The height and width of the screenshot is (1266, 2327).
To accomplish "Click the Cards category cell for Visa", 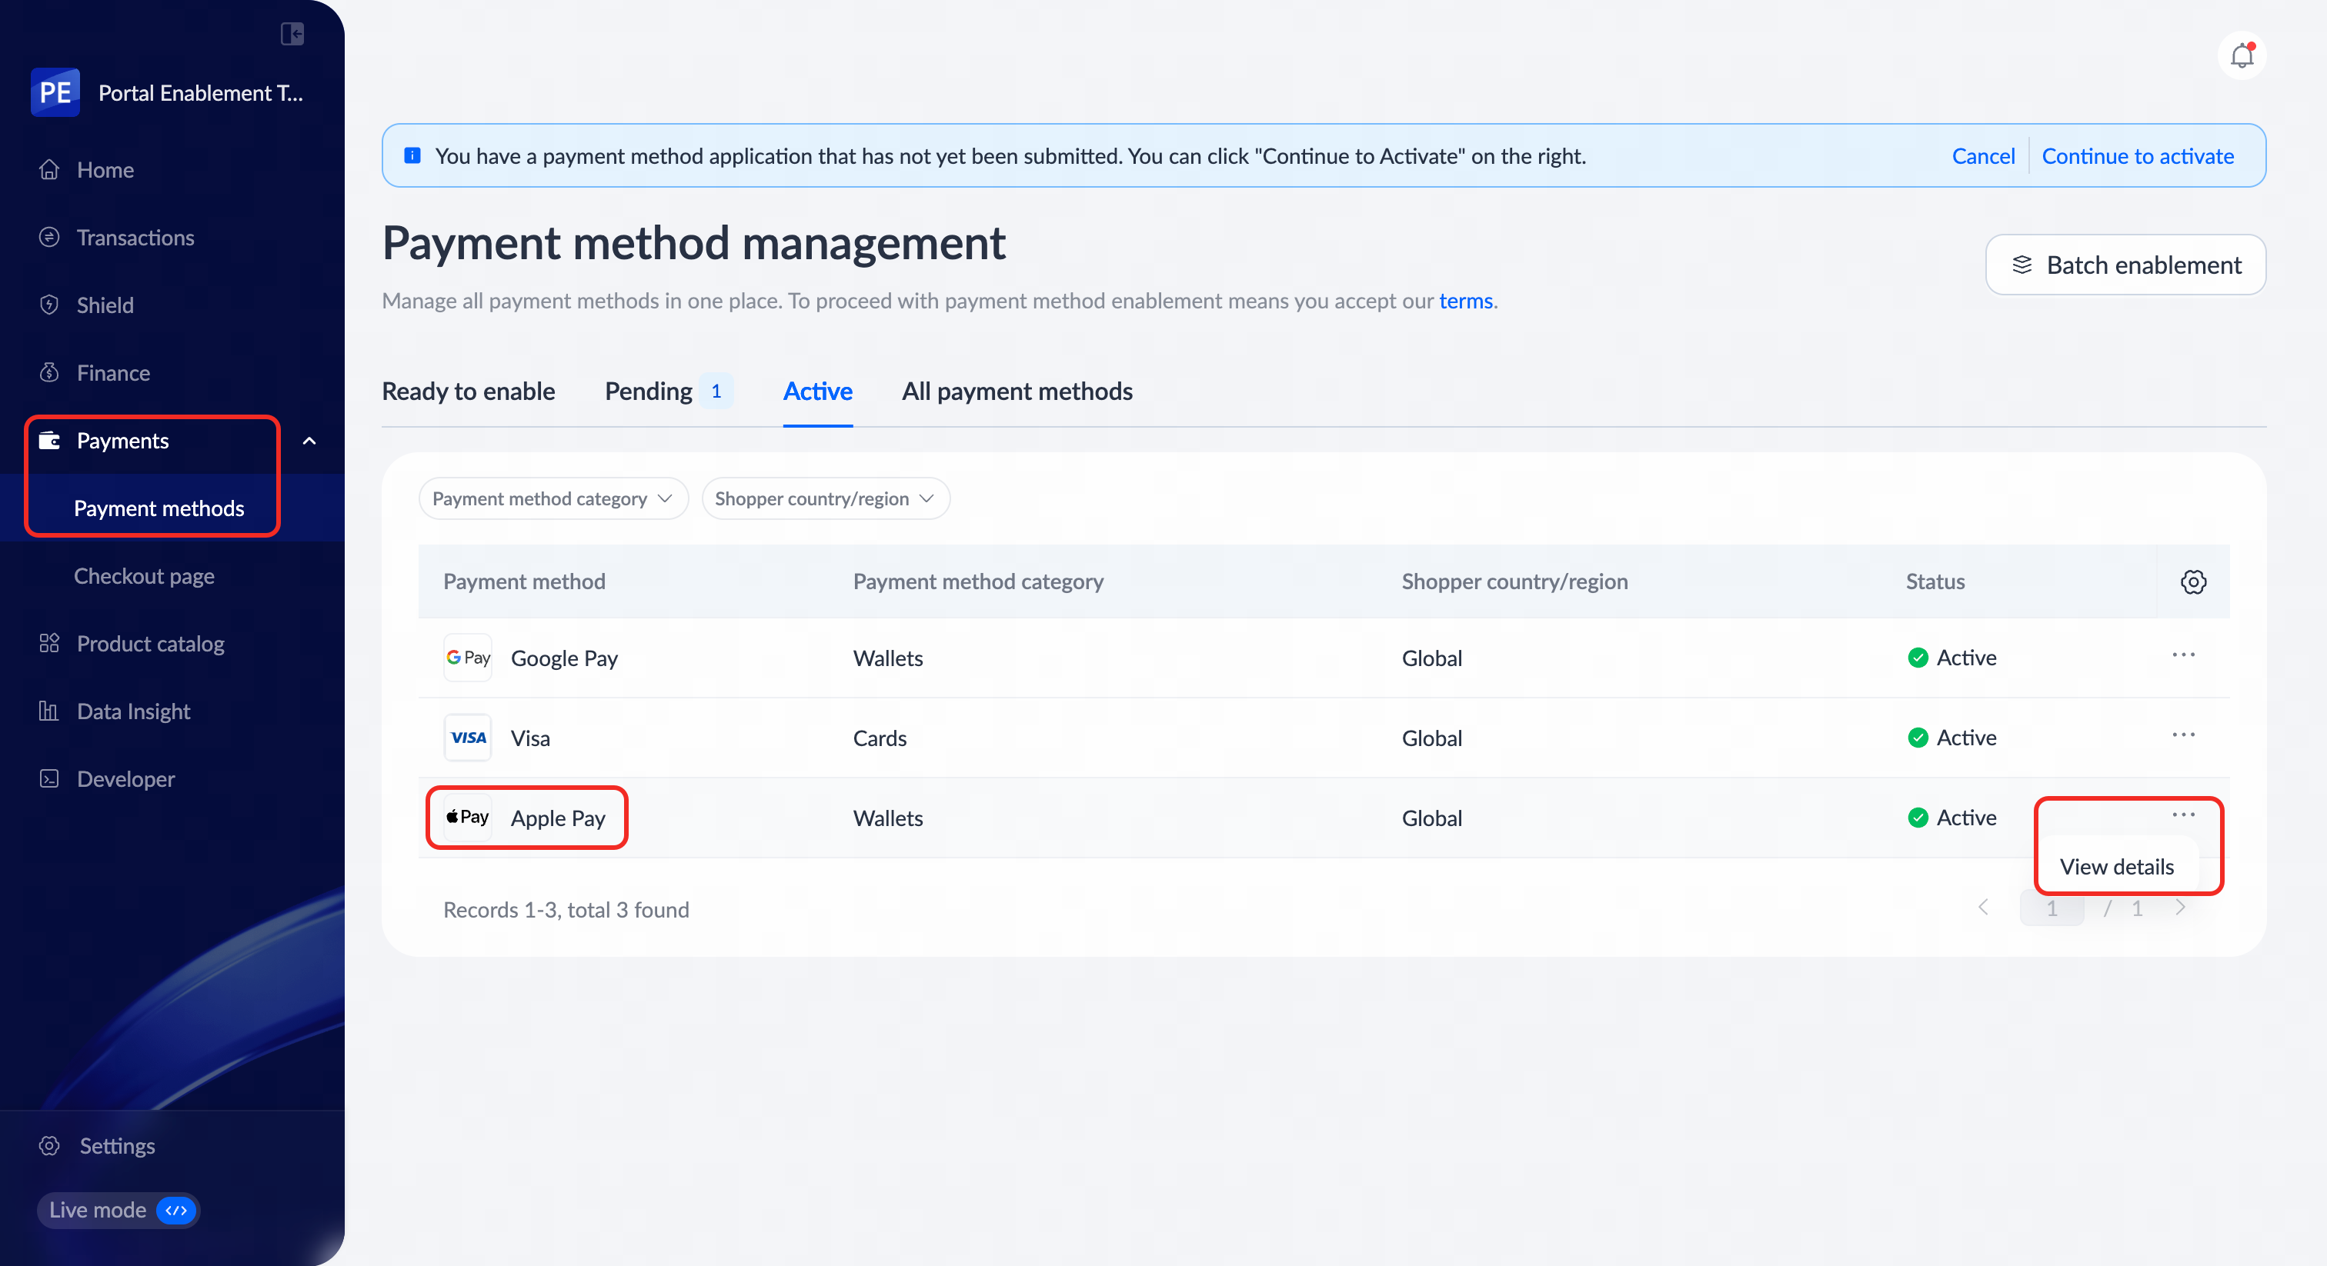I will pyautogui.click(x=880, y=738).
